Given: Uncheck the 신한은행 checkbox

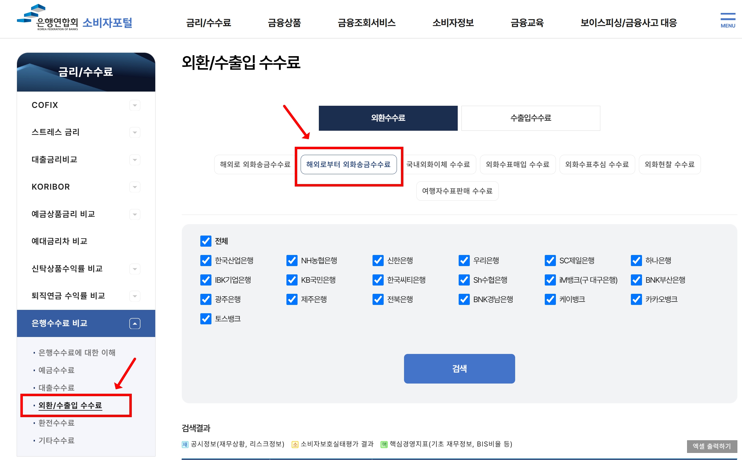Looking at the screenshot, I should pos(378,261).
